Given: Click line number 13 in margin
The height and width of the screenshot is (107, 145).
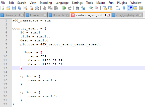Looking at the screenshot, I should tap(5, 68).
